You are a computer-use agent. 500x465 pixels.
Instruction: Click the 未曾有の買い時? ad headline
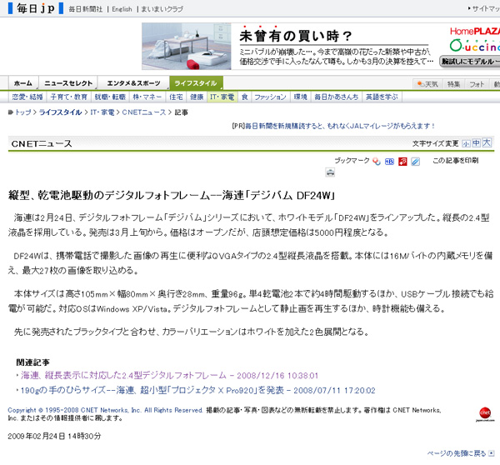click(x=295, y=36)
